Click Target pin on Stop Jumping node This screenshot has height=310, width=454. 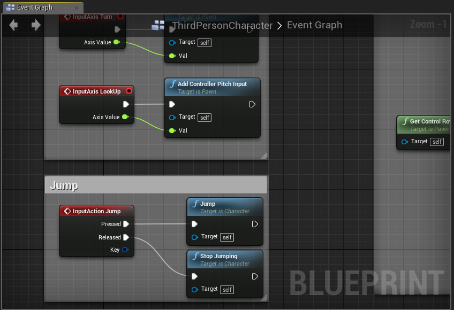[x=195, y=290]
